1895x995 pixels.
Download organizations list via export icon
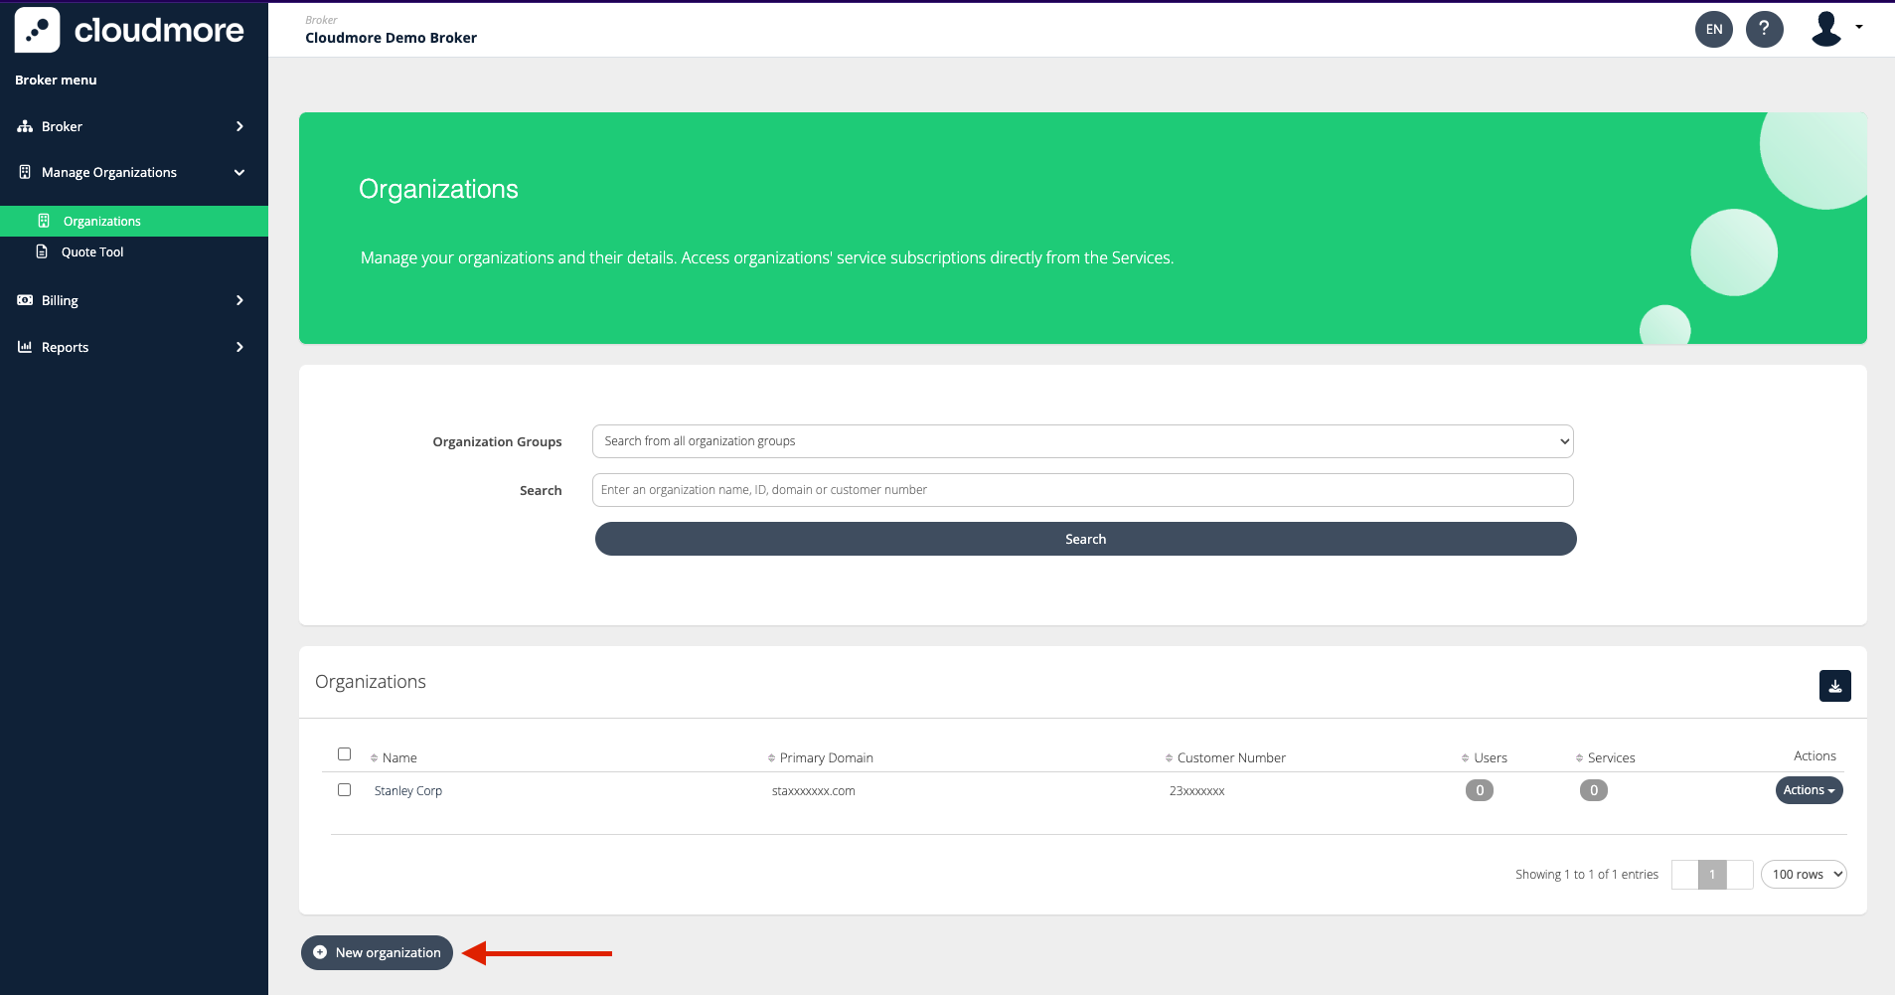click(1834, 686)
